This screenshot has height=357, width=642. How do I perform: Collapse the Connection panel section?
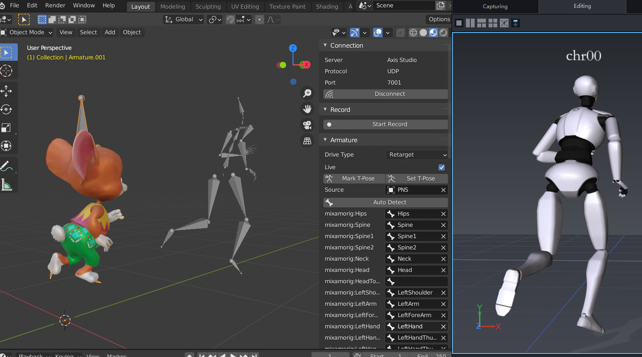pyautogui.click(x=325, y=46)
